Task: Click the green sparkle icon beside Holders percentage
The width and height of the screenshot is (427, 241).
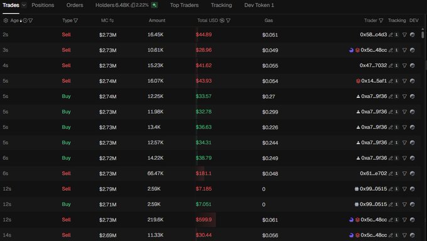Action: point(154,5)
